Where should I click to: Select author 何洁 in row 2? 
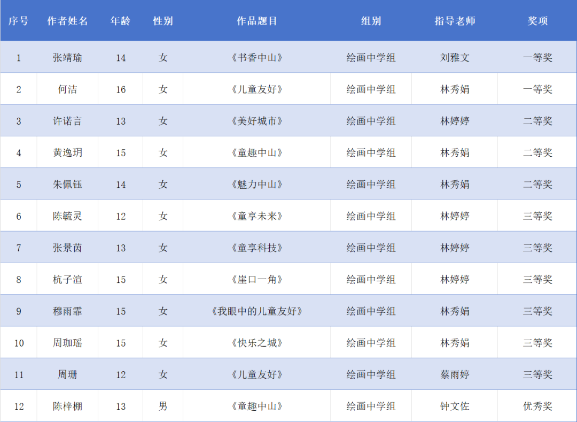(67, 89)
